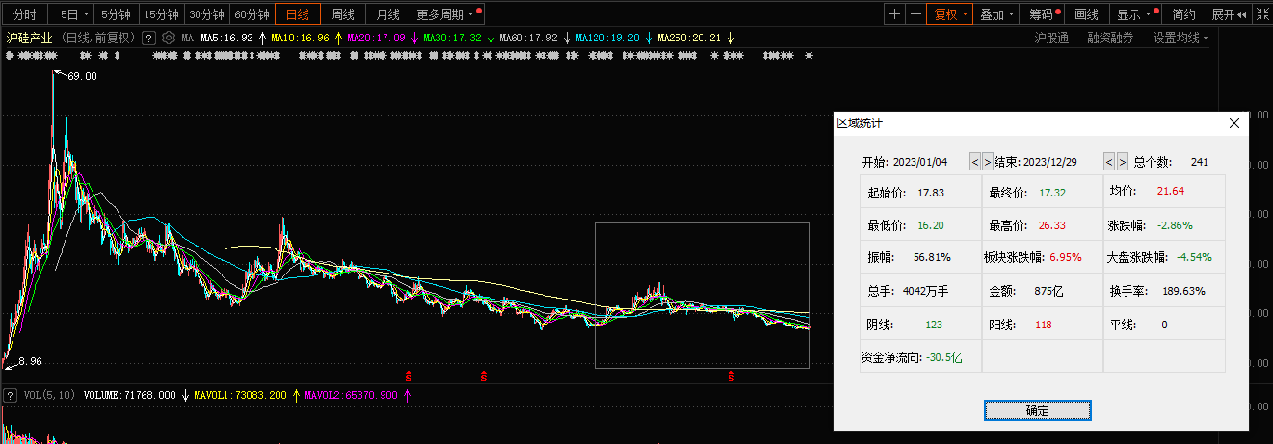The height and width of the screenshot is (444, 1273).
Task: Open the MA settings gear icon
Action: point(169,38)
